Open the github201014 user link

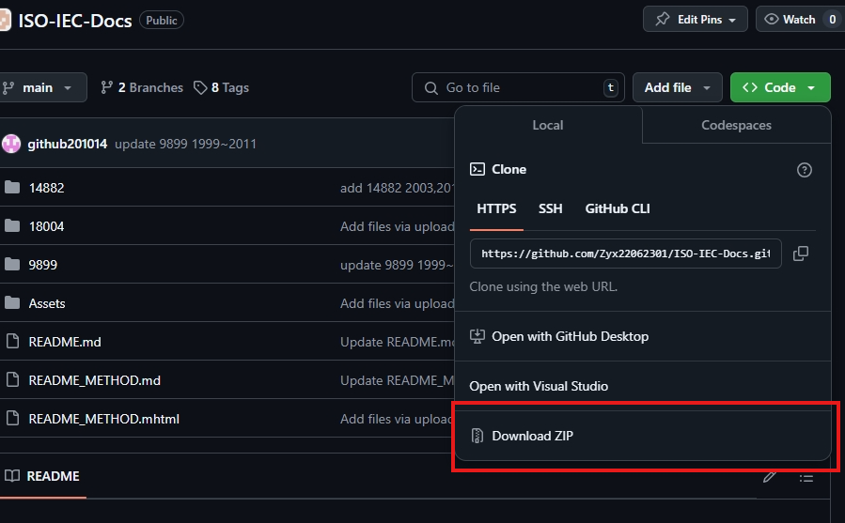[x=68, y=144]
